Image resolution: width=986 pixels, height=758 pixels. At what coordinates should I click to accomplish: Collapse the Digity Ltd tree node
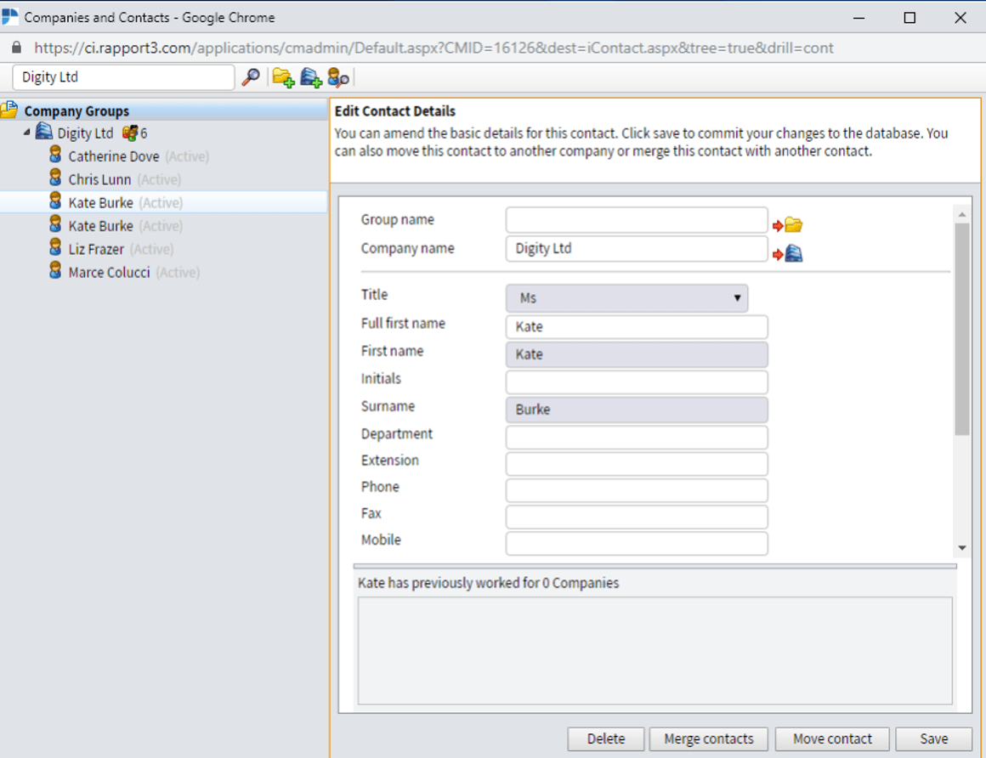(x=26, y=133)
